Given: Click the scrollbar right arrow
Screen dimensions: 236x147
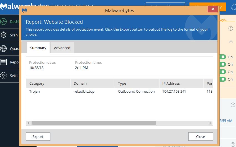Looking at the screenshot, I should click(x=210, y=123).
